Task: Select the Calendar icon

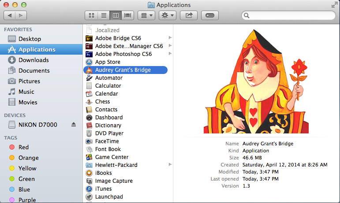Action: [x=89, y=94]
